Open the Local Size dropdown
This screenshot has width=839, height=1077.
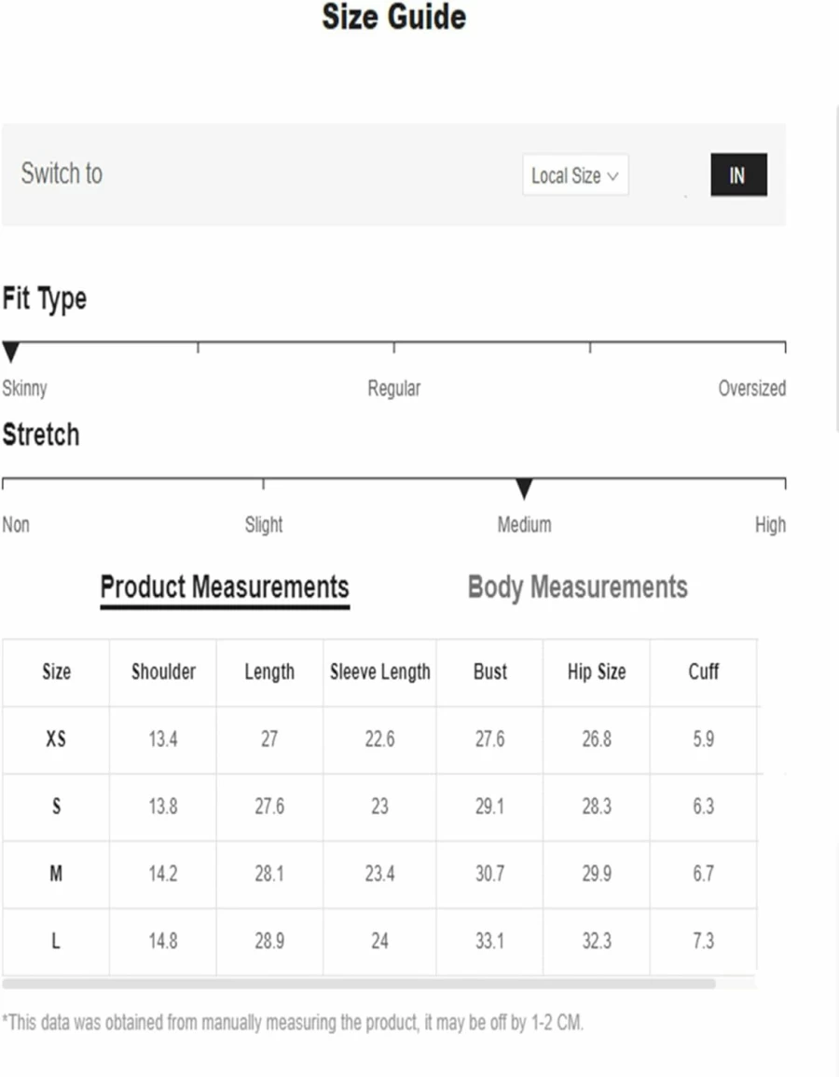point(575,175)
